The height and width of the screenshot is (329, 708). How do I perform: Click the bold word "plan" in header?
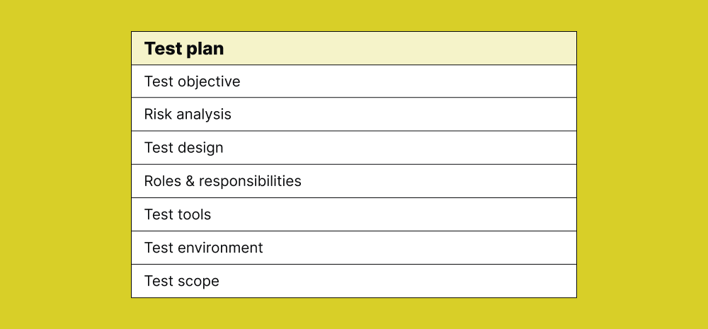204,50
